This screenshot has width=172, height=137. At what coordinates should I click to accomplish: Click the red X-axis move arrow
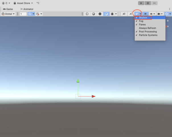[94, 96]
